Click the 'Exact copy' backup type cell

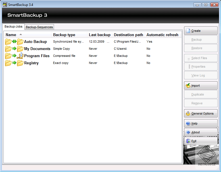pos(61,63)
